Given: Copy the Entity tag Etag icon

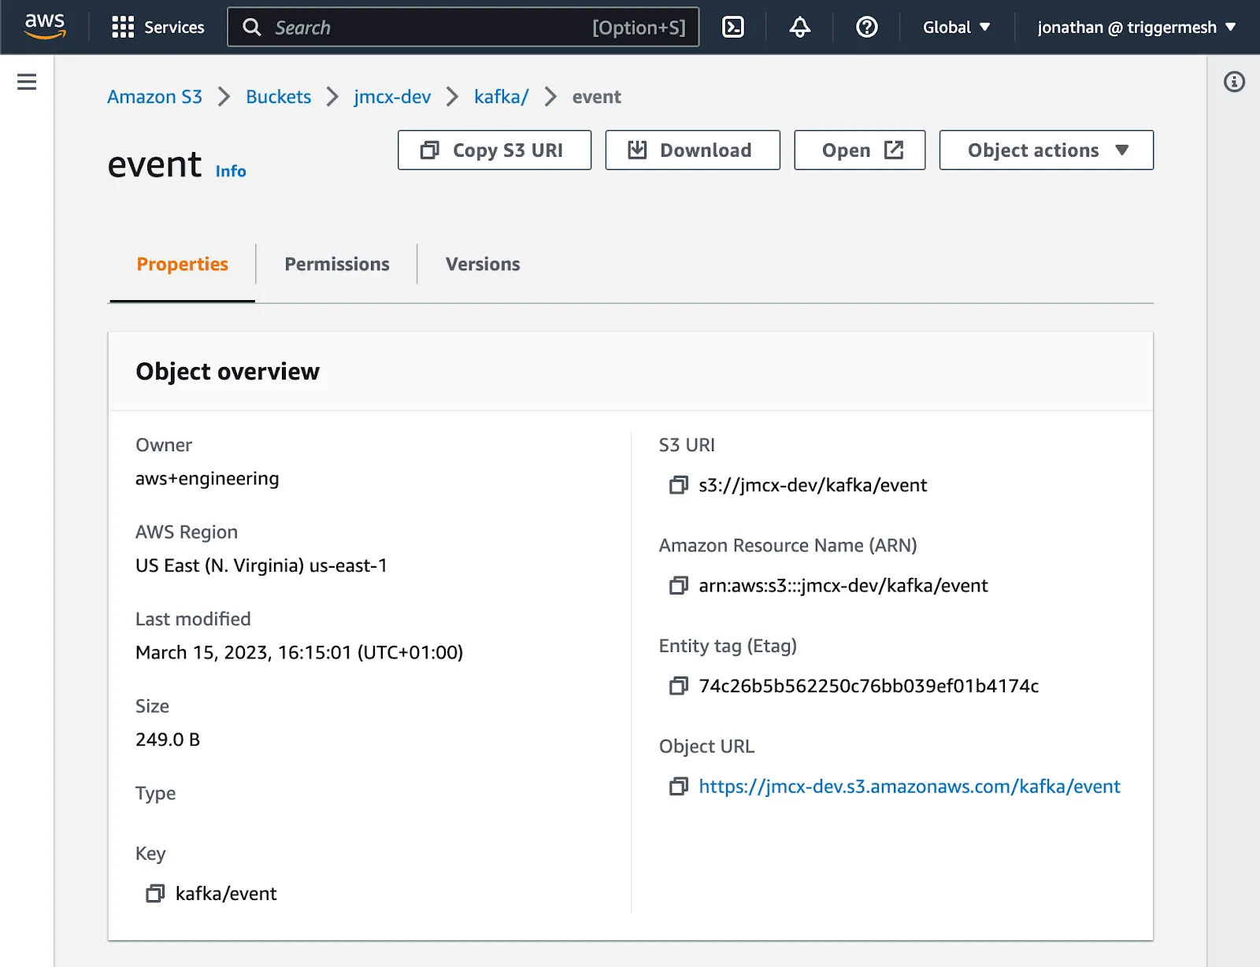Looking at the screenshot, I should [x=678, y=686].
